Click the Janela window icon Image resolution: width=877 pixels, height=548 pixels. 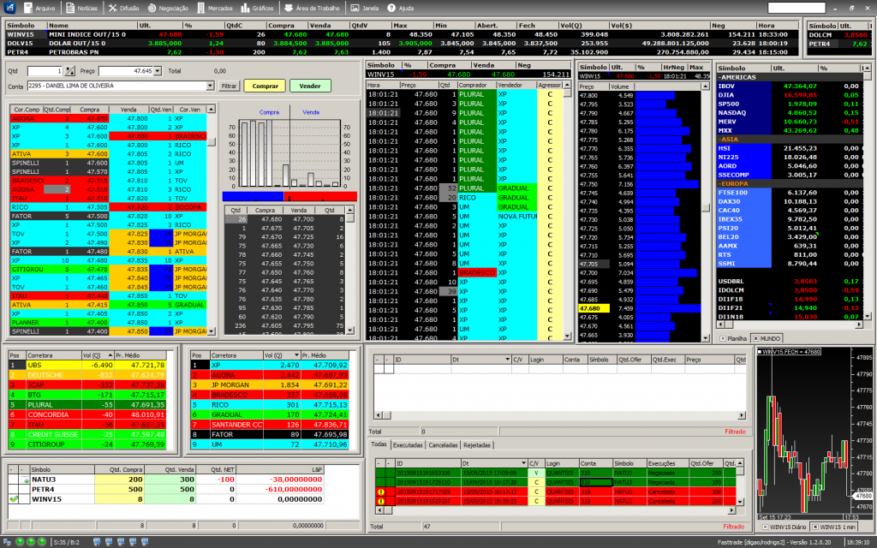point(365,8)
